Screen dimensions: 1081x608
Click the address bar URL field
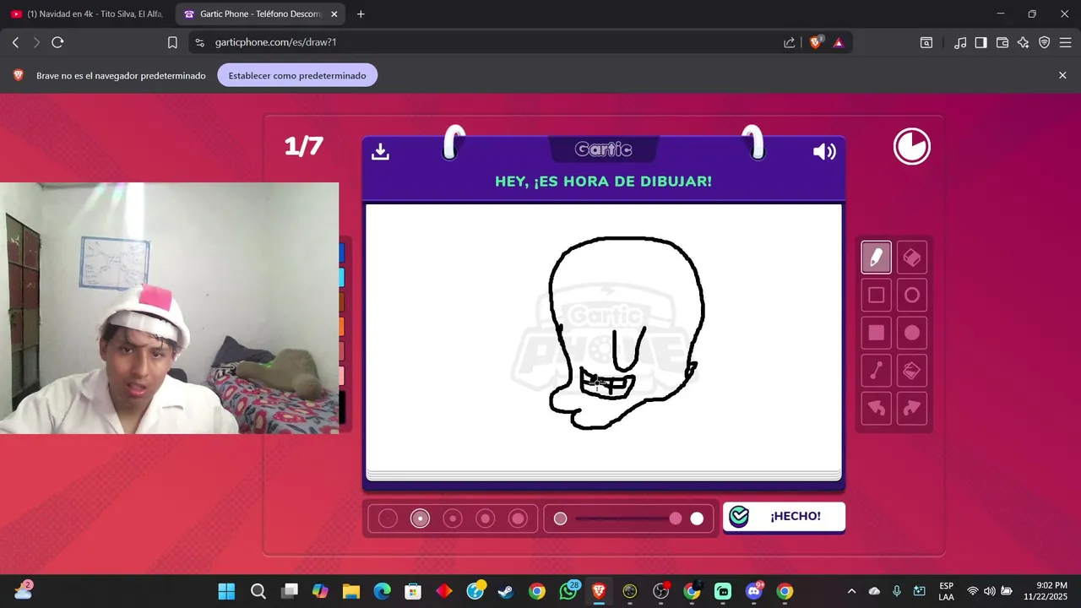click(x=490, y=42)
